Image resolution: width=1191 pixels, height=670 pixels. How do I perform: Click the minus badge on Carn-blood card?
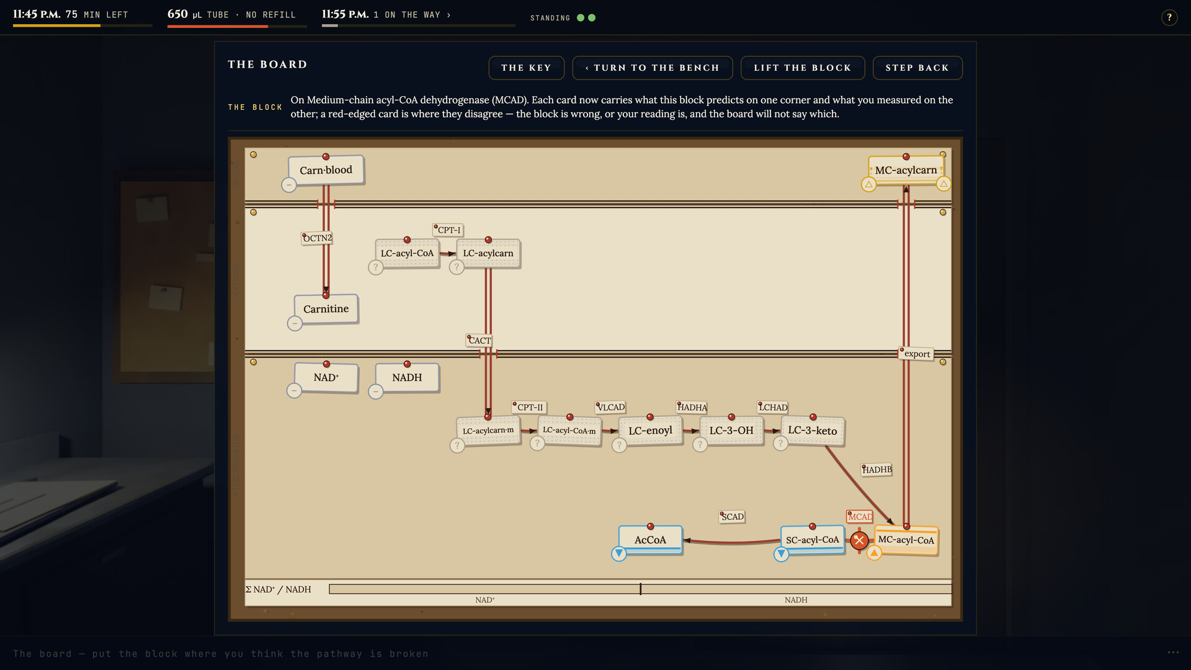pyautogui.click(x=288, y=185)
